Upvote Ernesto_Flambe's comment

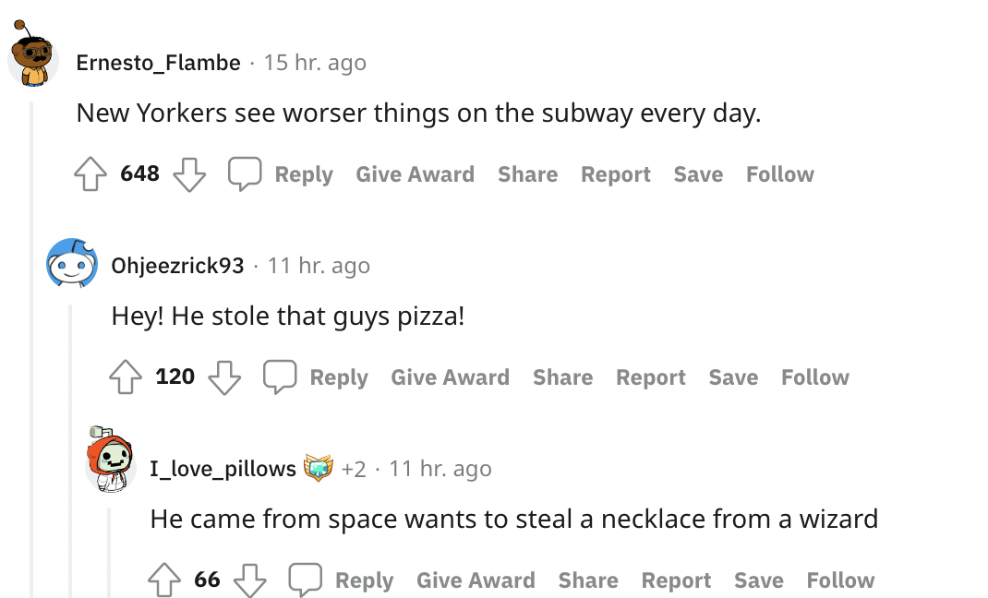point(90,173)
